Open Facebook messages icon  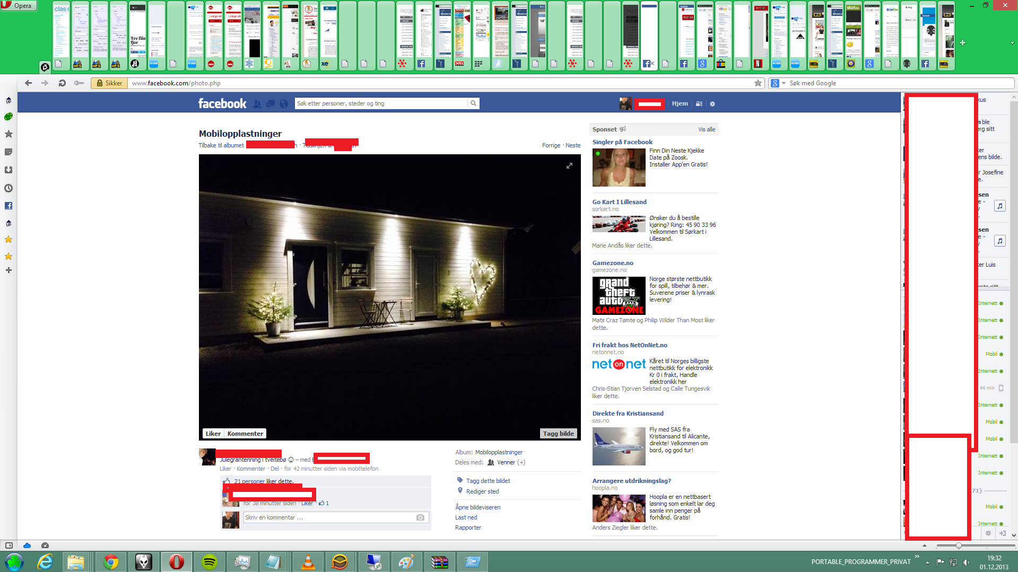[271, 104]
